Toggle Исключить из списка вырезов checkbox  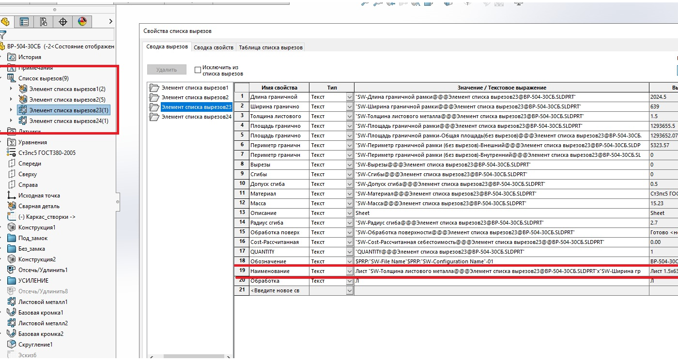point(198,70)
